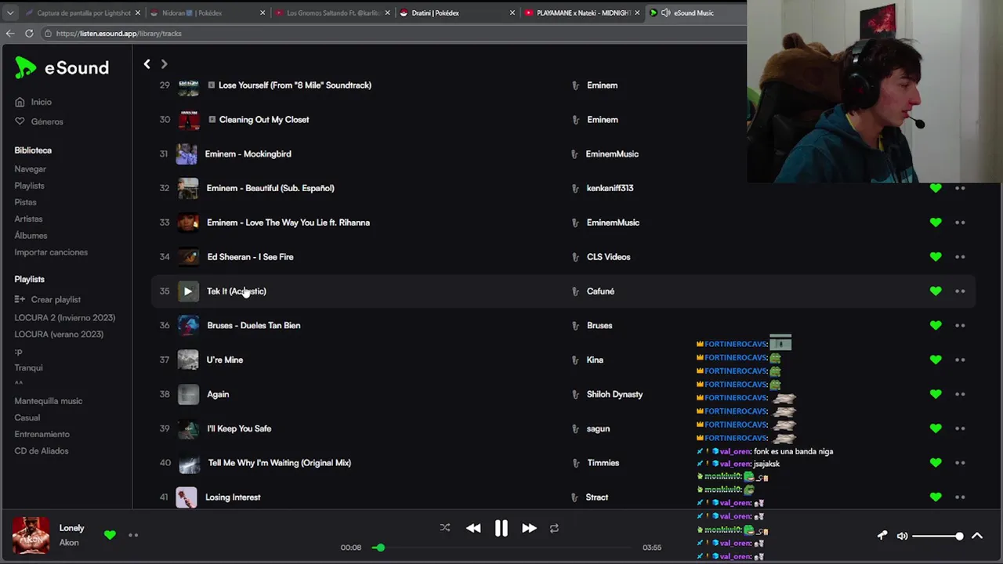Open more options for U're Mine
Viewport: 1003px width, 564px height.
coord(960,360)
